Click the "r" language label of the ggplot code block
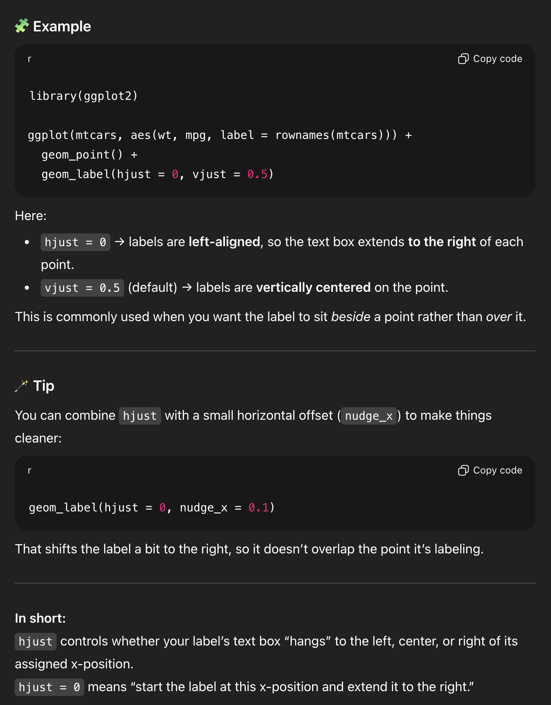Image resolution: width=551 pixels, height=705 pixels. tap(29, 59)
